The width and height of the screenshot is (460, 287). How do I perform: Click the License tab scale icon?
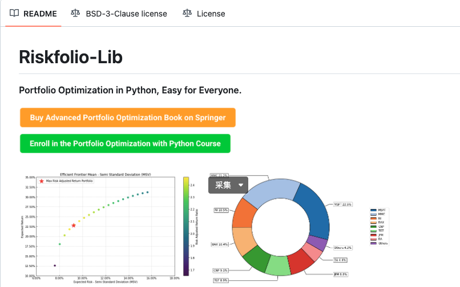[x=187, y=13]
